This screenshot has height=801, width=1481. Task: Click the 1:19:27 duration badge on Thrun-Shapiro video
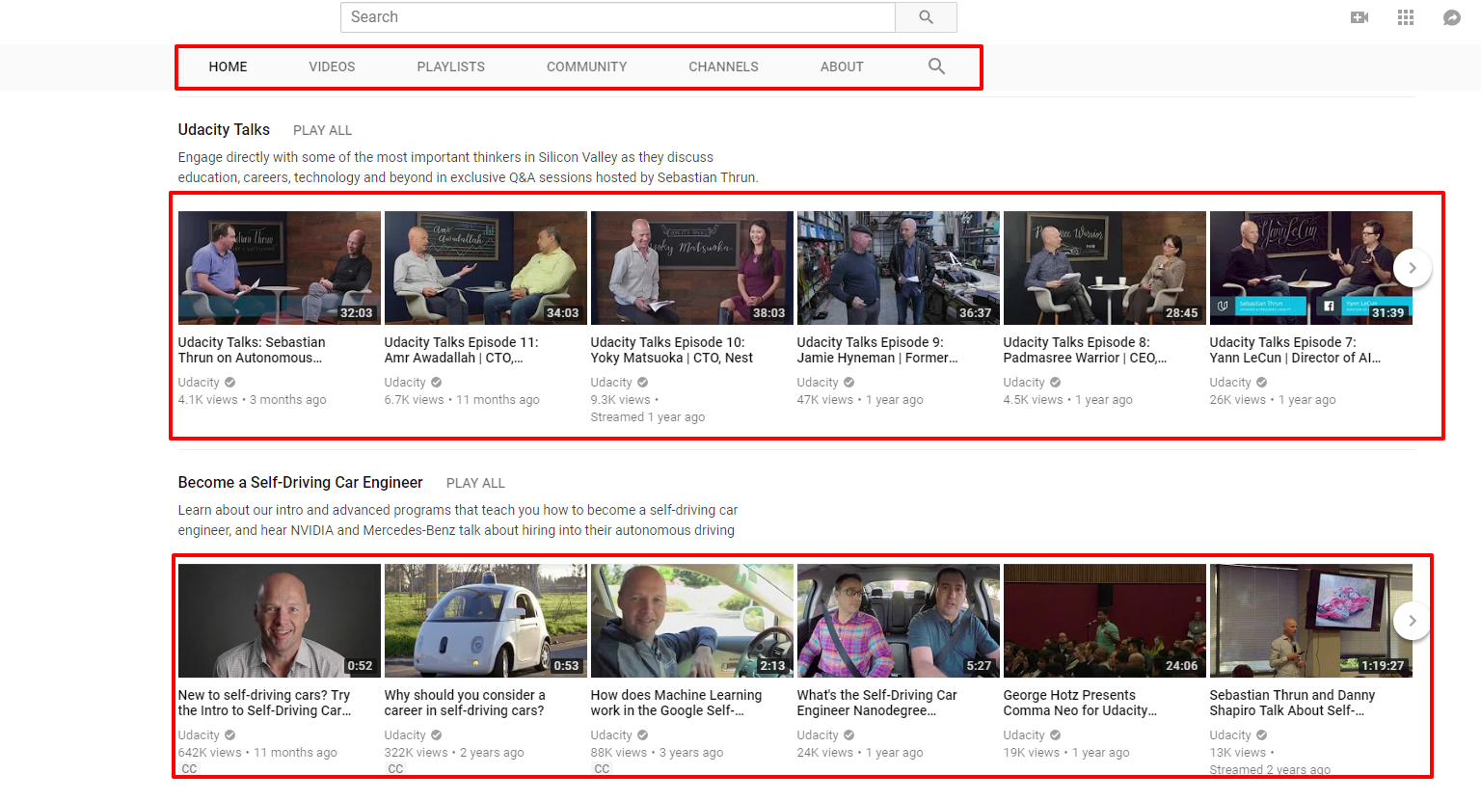coord(1383,666)
